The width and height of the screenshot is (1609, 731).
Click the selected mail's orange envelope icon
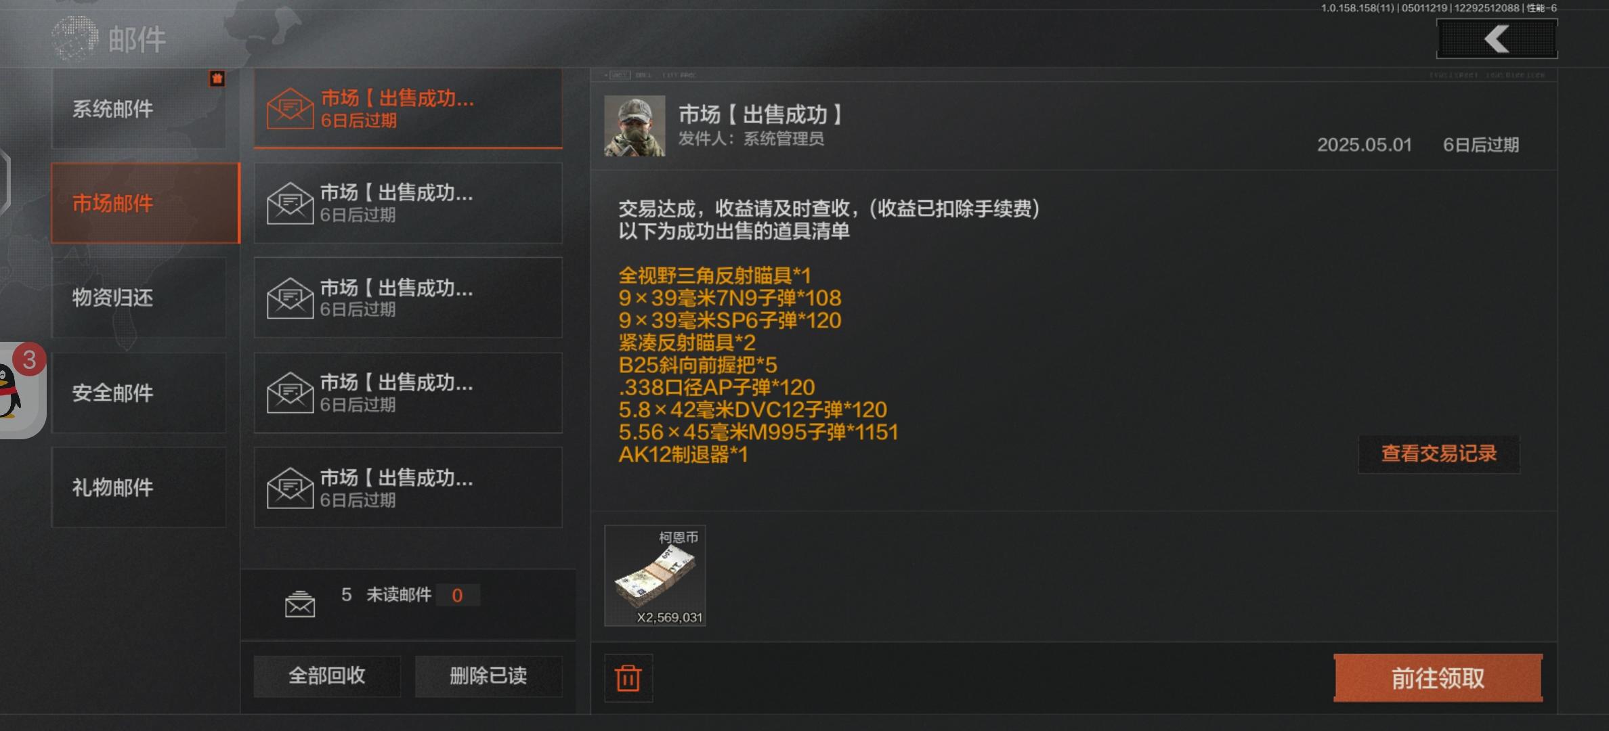290,108
